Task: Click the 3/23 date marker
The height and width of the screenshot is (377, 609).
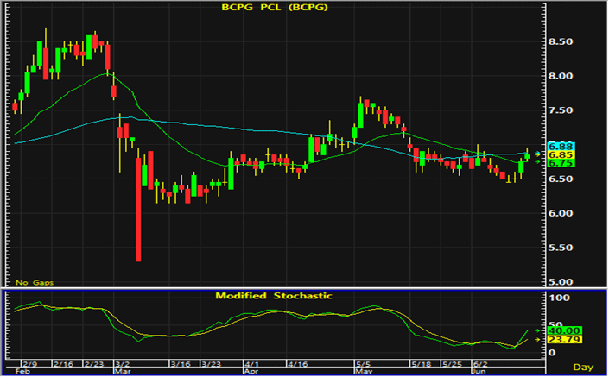Action: click(212, 364)
